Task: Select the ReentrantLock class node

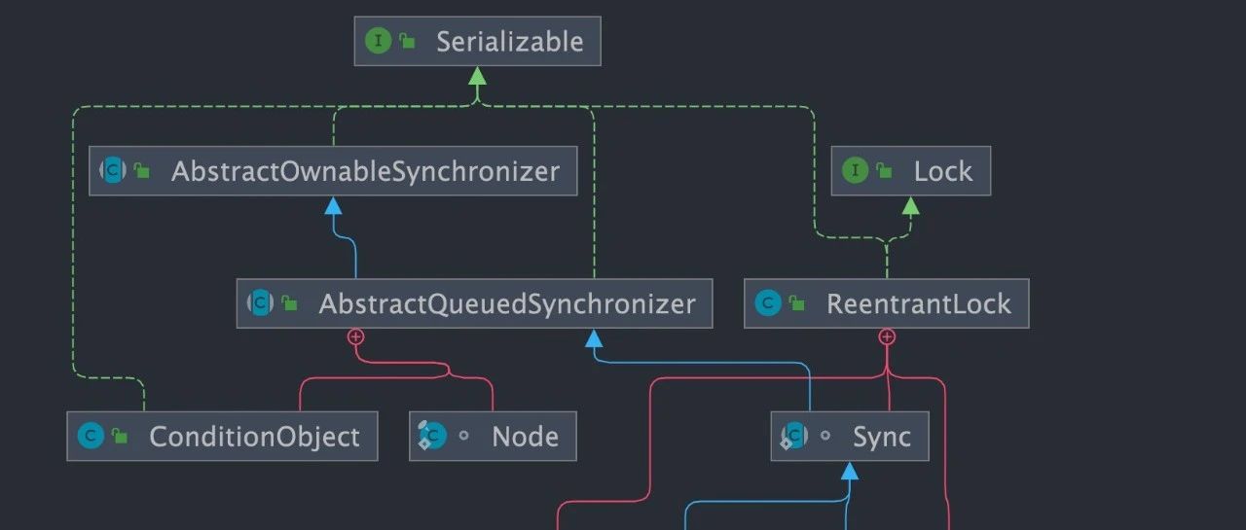Action: coord(887,303)
